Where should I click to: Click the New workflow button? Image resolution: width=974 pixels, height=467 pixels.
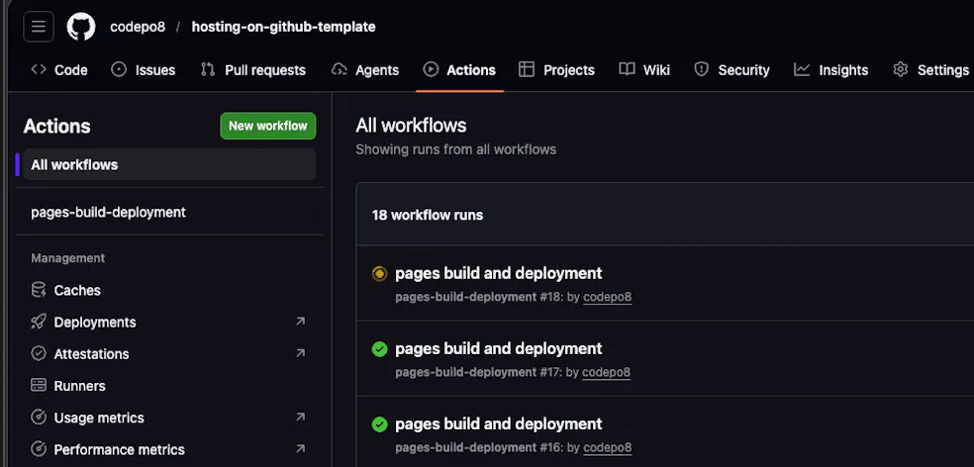[267, 126]
